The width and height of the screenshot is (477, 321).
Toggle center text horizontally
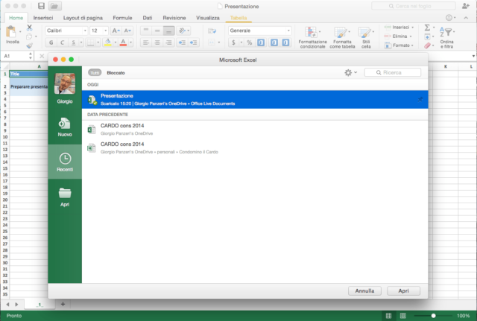tap(157, 42)
